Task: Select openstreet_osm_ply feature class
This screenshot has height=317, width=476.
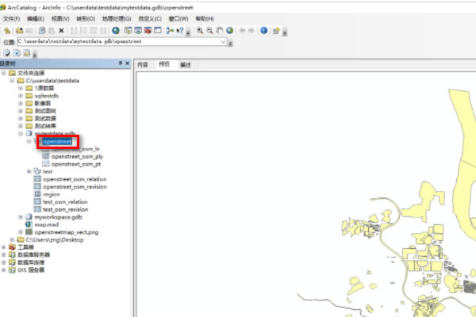Action: coord(77,157)
